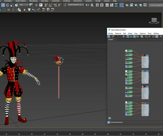The width and height of the screenshot is (163, 136).
Task: Toggle Percent Snap button
Action: pos(55,5)
